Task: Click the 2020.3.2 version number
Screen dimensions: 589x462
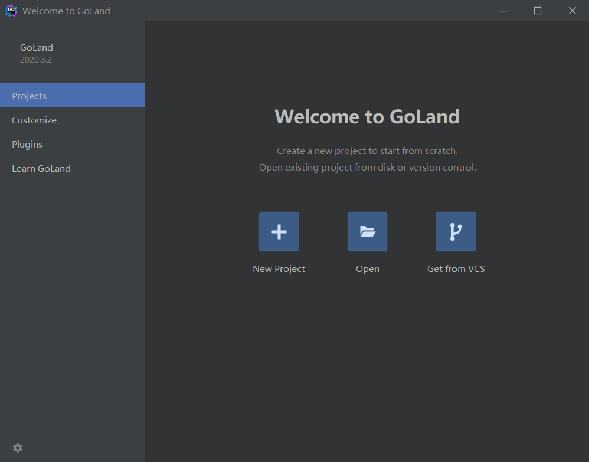Action: click(x=36, y=60)
